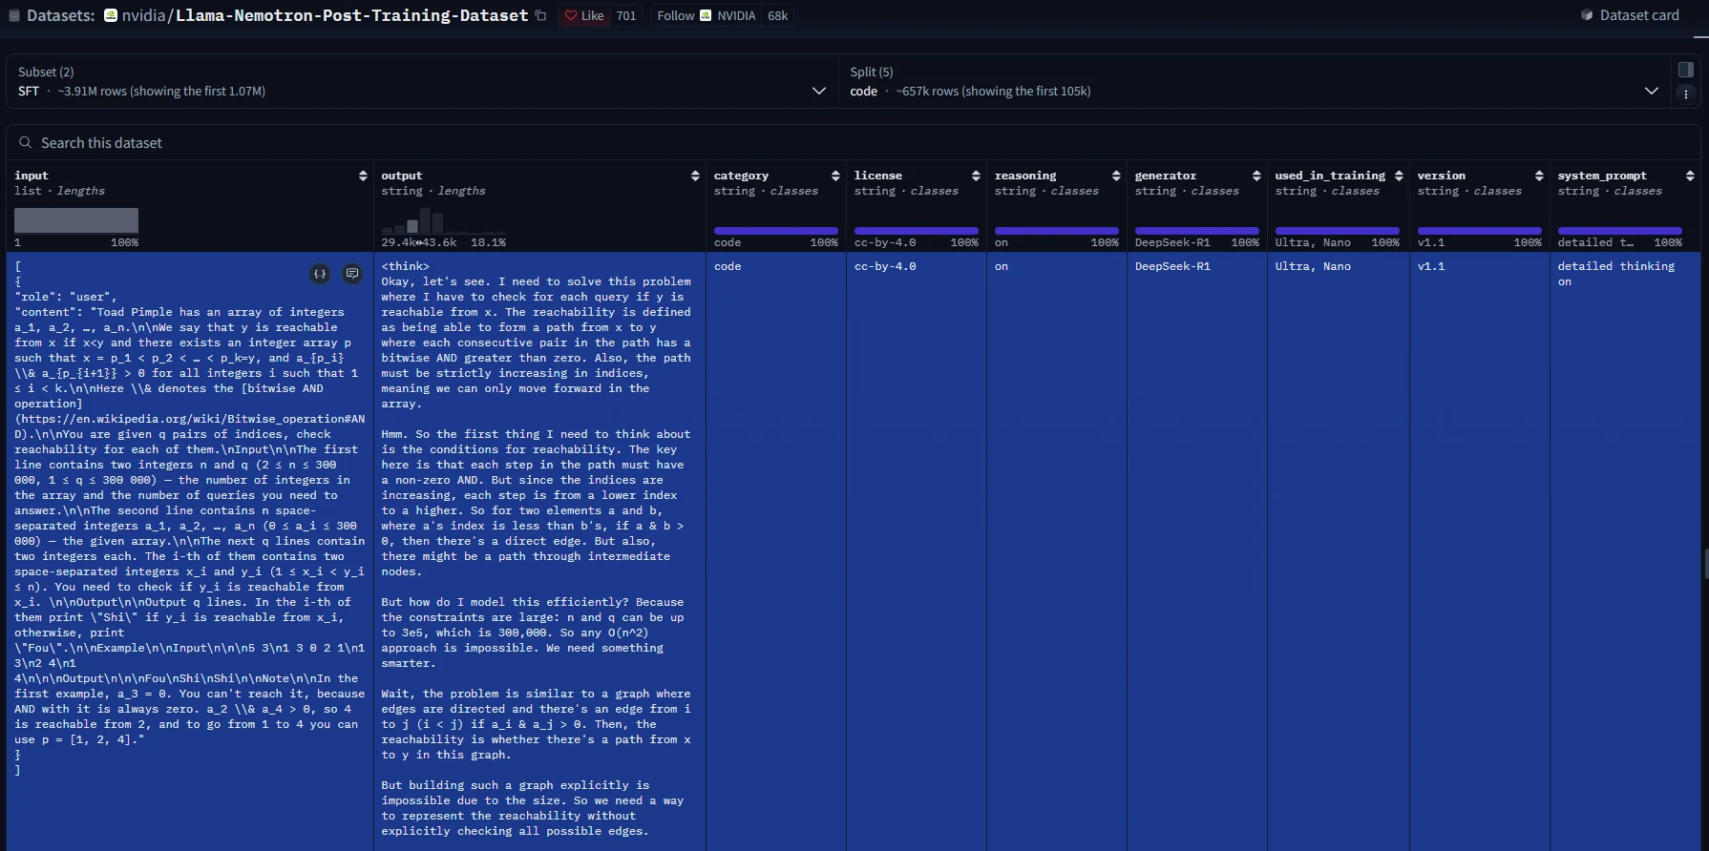Click the 'generator' column header name
The image size is (1709, 851).
click(1166, 176)
